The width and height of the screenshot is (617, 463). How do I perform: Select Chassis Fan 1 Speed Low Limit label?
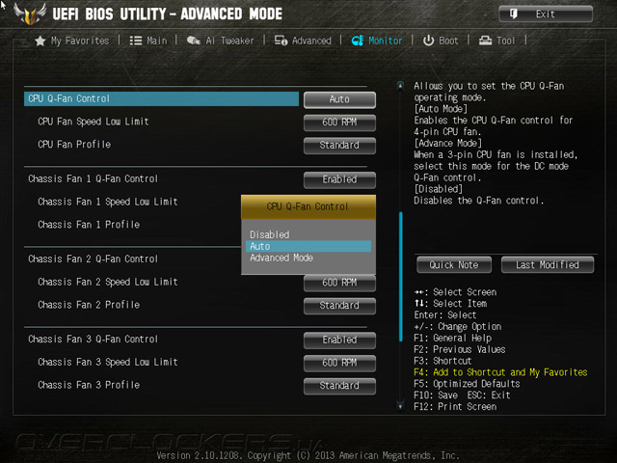[x=108, y=202]
